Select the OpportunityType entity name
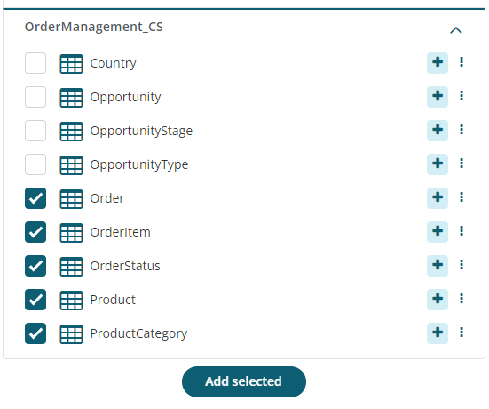The width and height of the screenshot is (489, 409). pos(139,164)
